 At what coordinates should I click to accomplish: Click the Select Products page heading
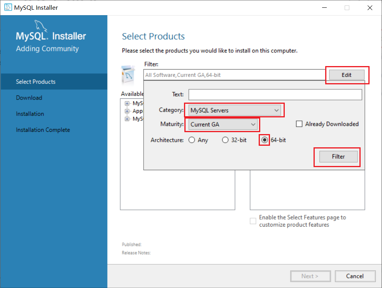(153, 36)
